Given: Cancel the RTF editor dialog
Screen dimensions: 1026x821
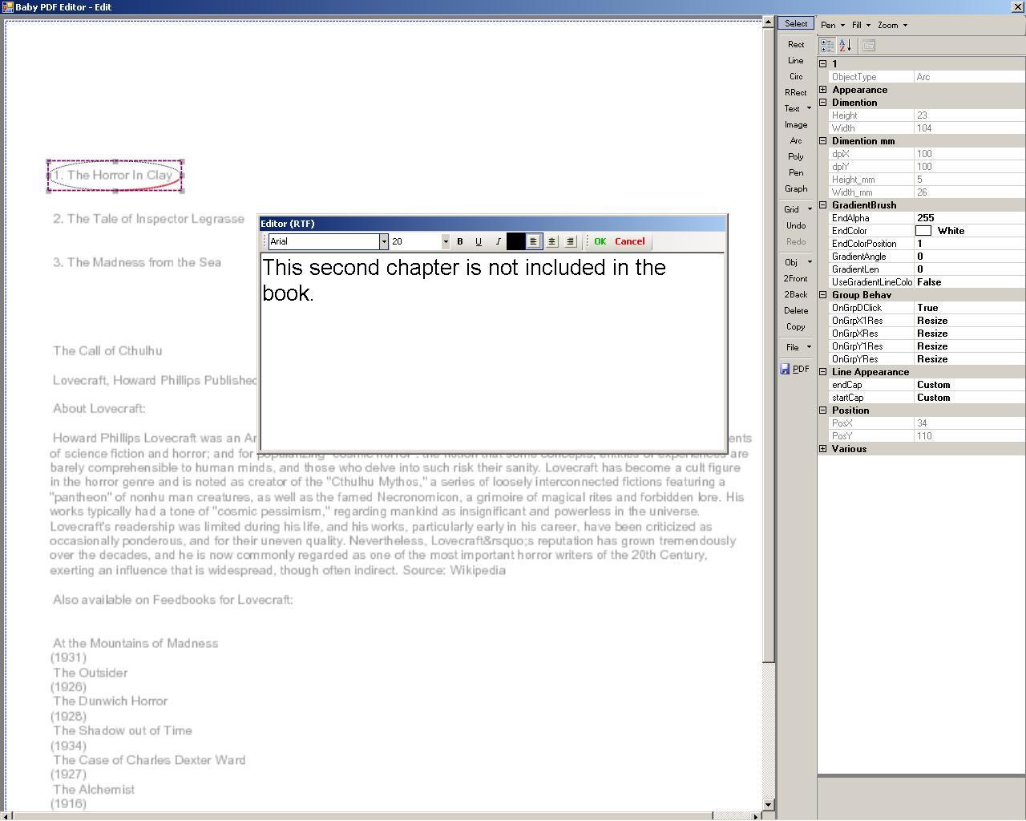Looking at the screenshot, I should click(630, 241).
